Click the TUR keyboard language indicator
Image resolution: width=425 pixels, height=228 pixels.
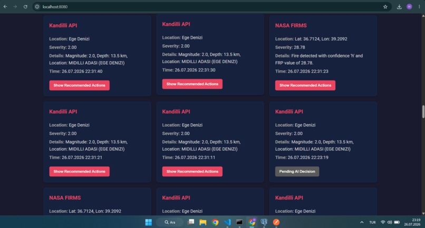pyautogui.click(x=372, y=222)
